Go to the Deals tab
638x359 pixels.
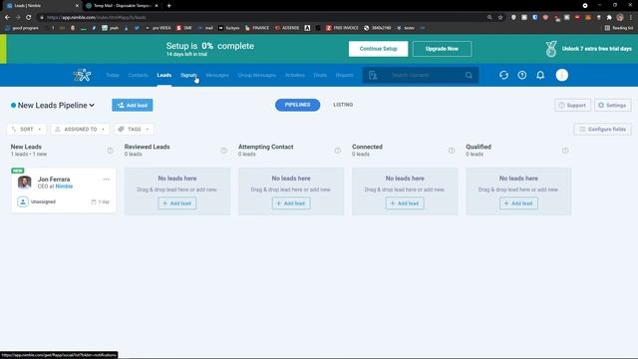click(320, 76)
